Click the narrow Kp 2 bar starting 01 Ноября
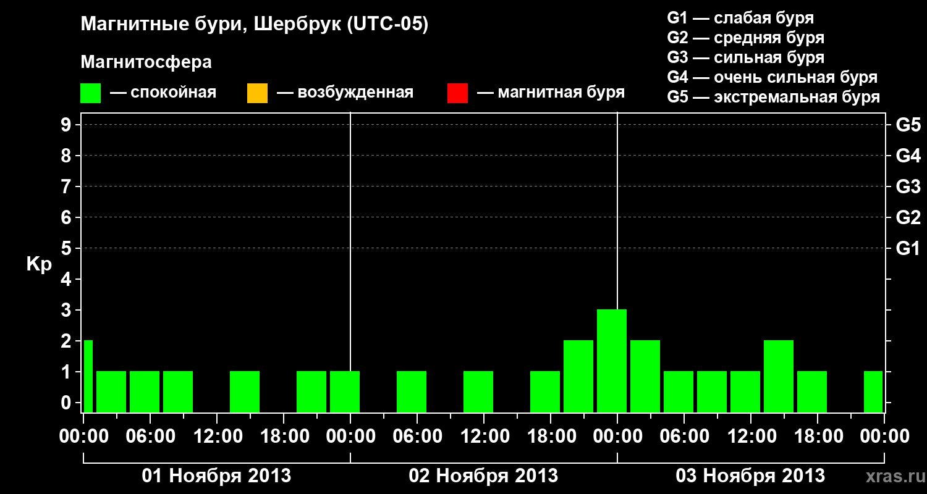The image size is (927, 494). tap(88, 376)
